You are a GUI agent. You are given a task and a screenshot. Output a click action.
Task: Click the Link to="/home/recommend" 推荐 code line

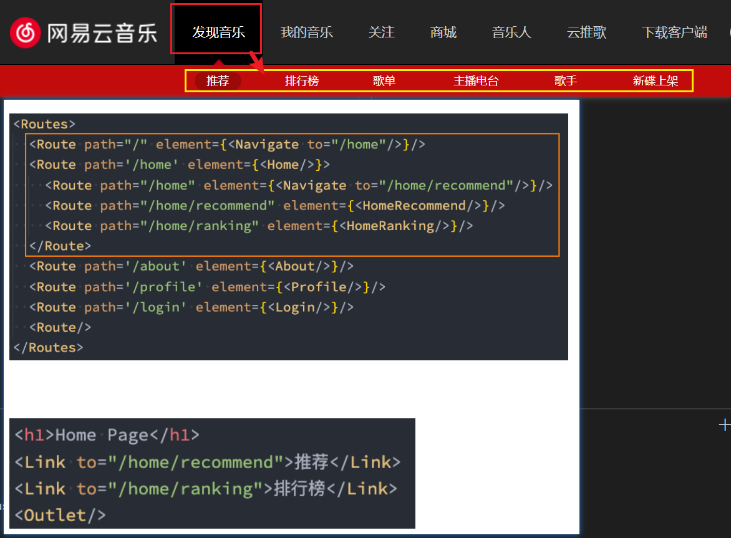click(x=208, y=462)
